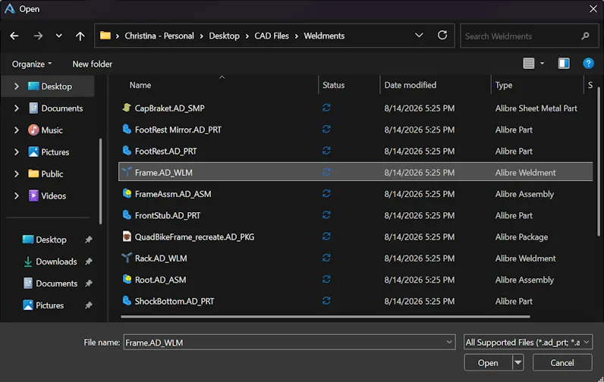Go up one folder level
This screenshot has height=382, width=604.
click(x=80, y=36)
